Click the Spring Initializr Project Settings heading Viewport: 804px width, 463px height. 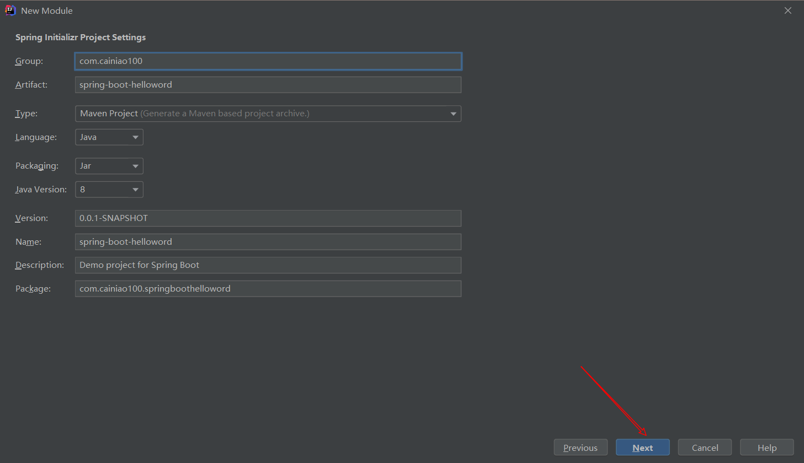(81, 37)
